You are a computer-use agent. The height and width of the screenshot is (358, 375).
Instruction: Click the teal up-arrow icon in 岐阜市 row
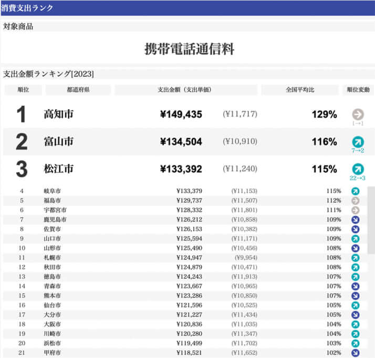pos(355,191)
